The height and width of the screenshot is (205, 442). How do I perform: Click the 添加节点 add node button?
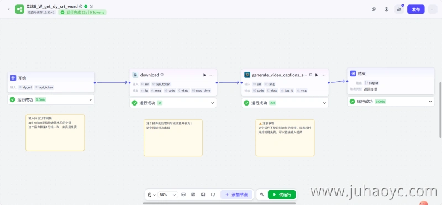[x=236, y=195]
